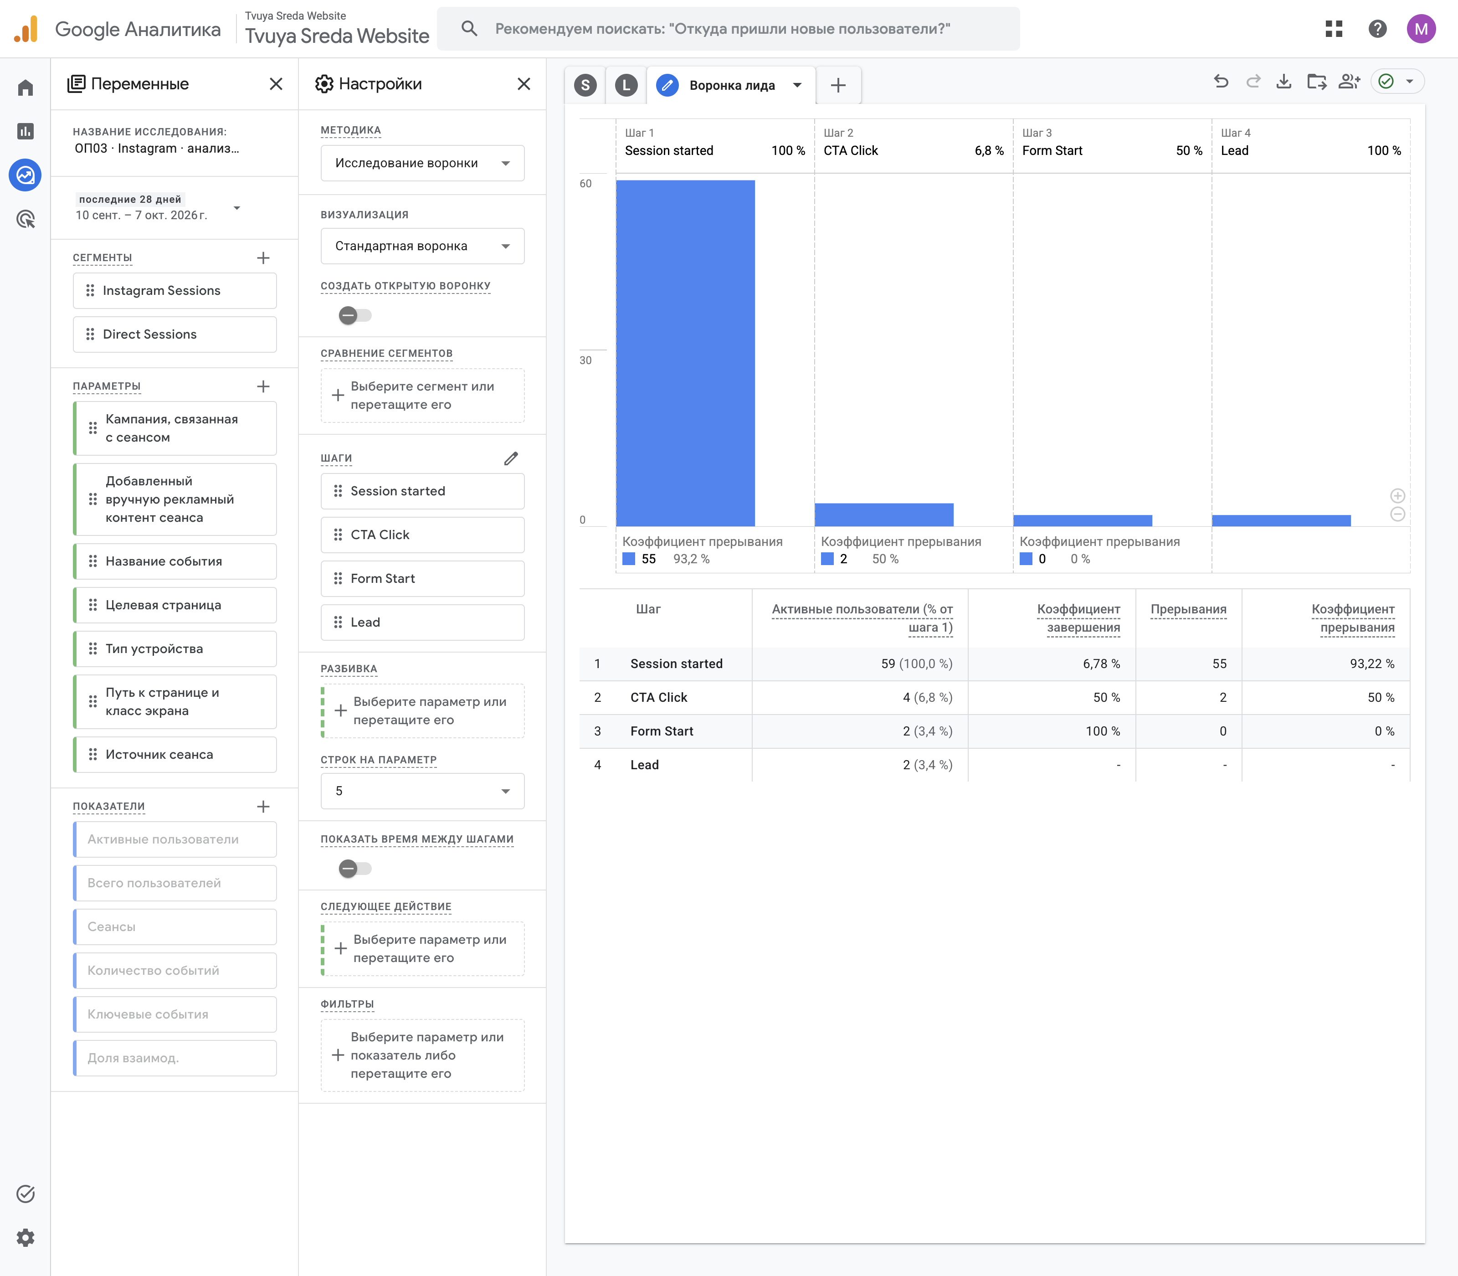This screenshot has width=1458, height=1276.
Task: Toggle show time between steps
Action: pyautogui.click(x=354, y=869)
